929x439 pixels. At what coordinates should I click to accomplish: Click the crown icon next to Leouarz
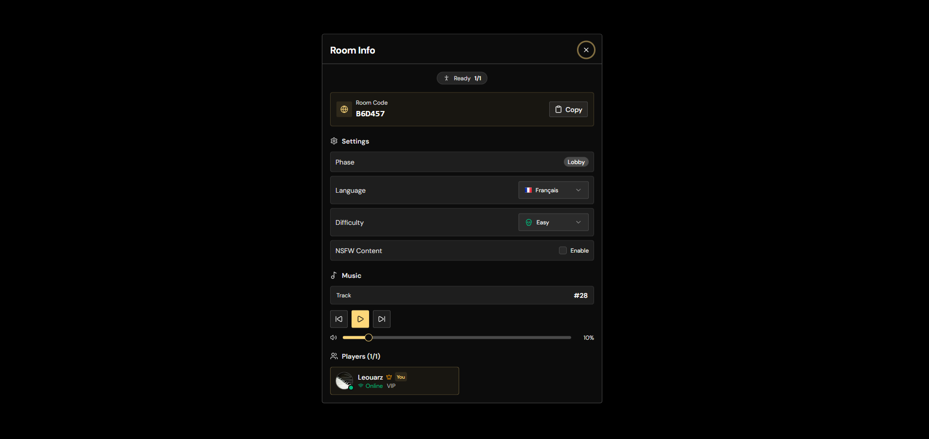click(x=390, y=377)
